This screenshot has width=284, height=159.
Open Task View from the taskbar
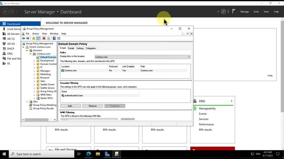point(79,154)
